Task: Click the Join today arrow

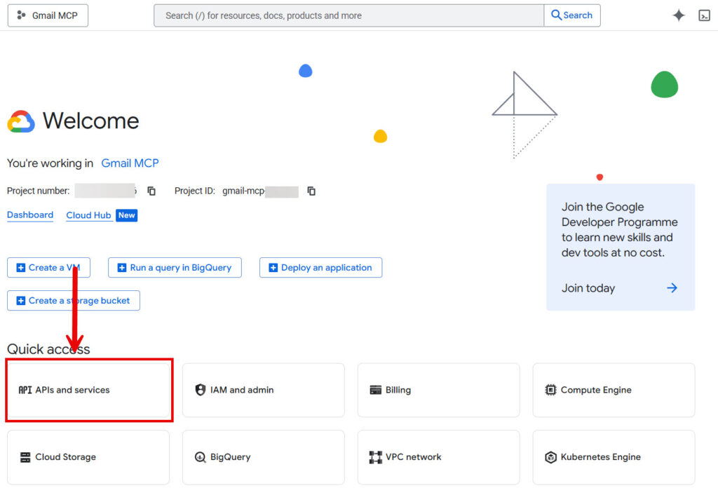Action: [672, 287]
